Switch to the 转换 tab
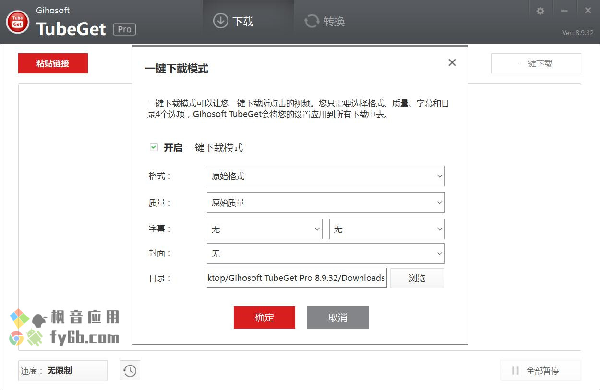600x390 pixels. (324, 21)
